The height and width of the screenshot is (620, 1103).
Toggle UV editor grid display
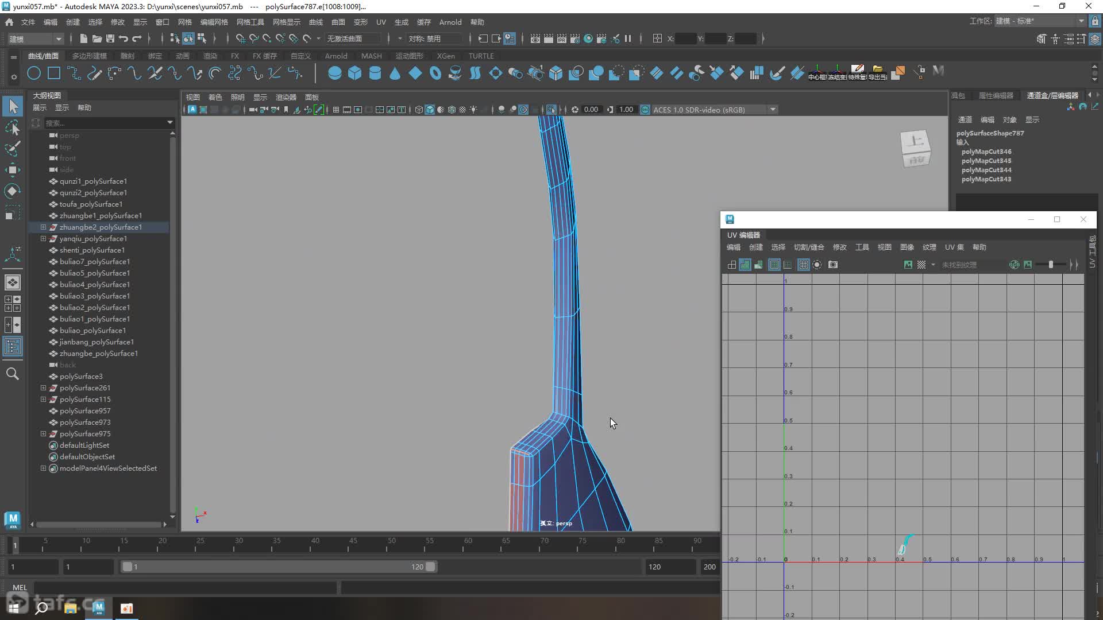[803, 265]
